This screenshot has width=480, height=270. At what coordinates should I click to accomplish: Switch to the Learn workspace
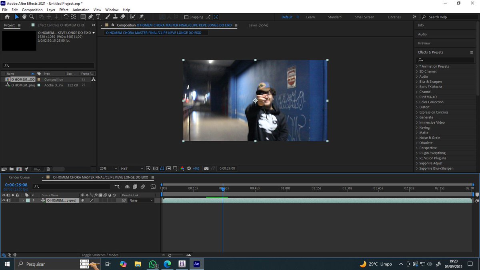[x=310, y=17]
